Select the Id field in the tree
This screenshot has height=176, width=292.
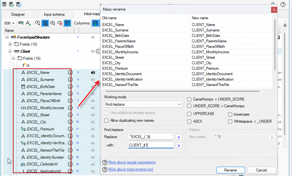[28, 65]
